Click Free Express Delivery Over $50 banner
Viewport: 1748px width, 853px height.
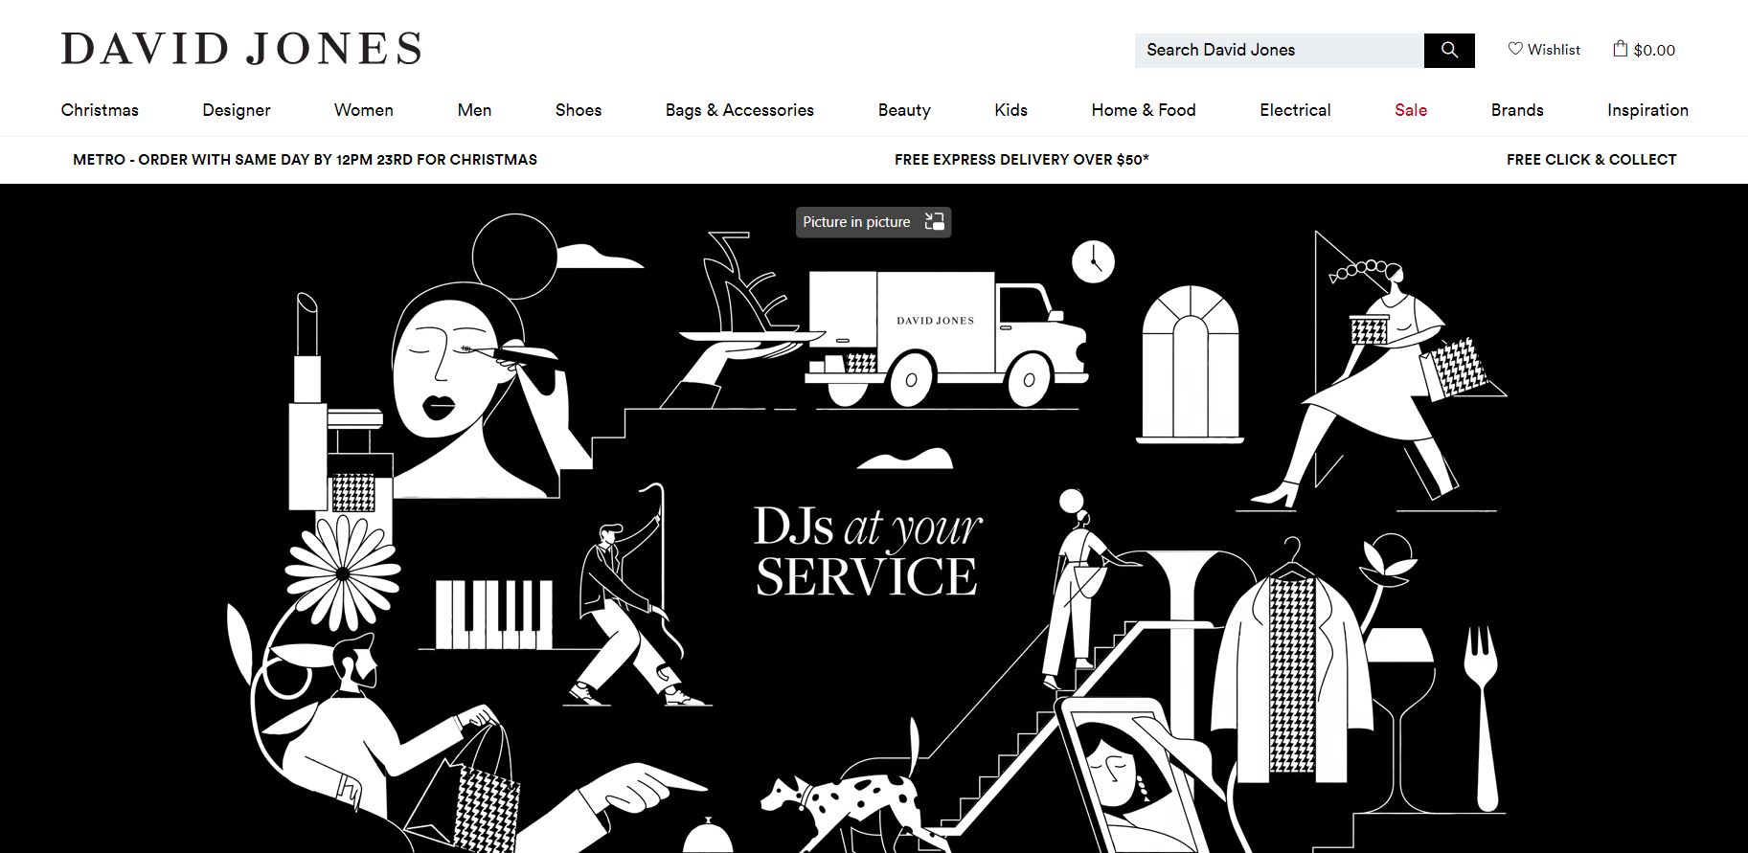pos(1021,160)
